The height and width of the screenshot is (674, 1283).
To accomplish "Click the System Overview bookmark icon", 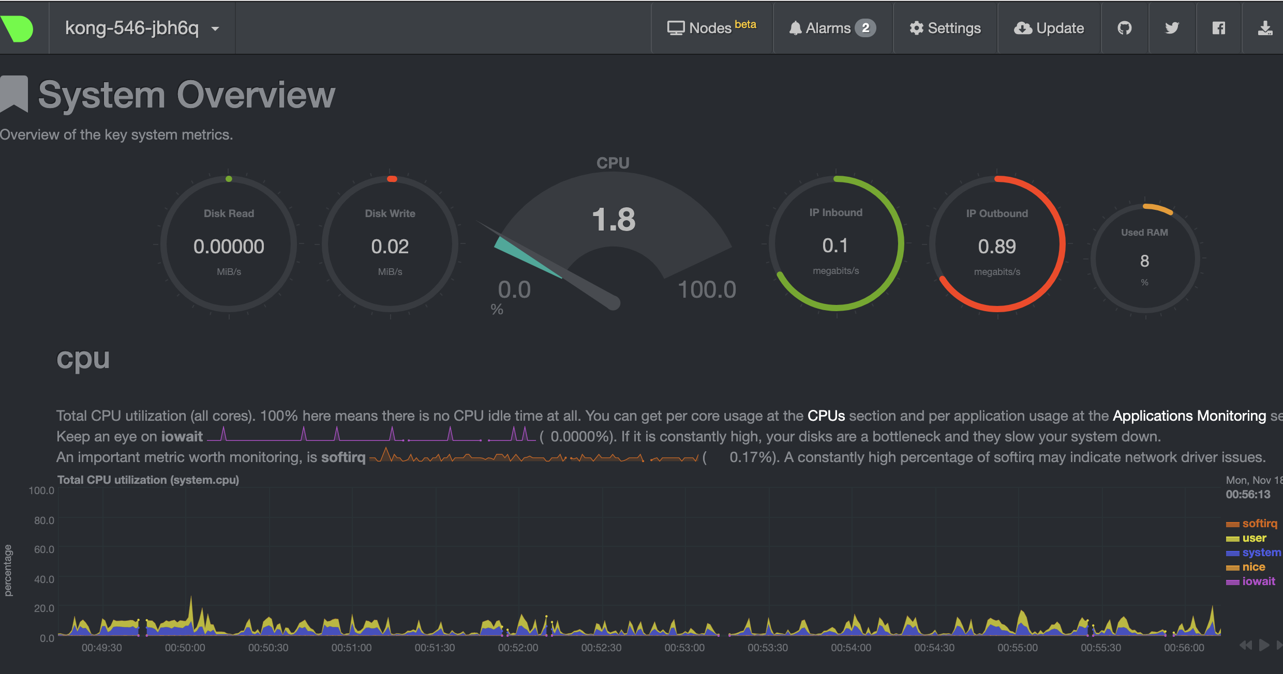I will tap(13, 93).
